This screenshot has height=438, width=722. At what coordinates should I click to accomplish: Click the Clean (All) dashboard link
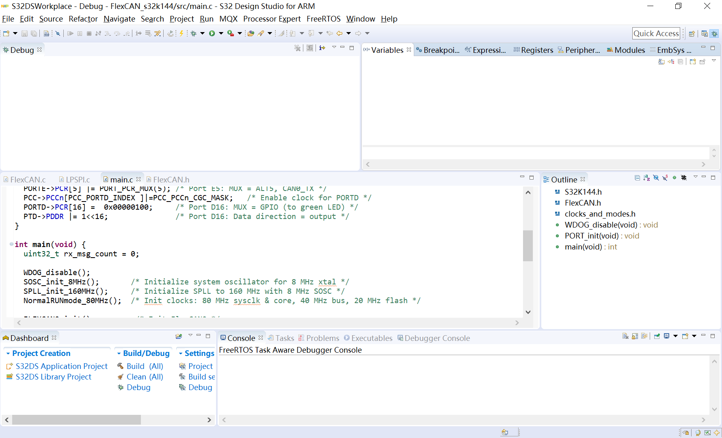(x=145, y=377)
